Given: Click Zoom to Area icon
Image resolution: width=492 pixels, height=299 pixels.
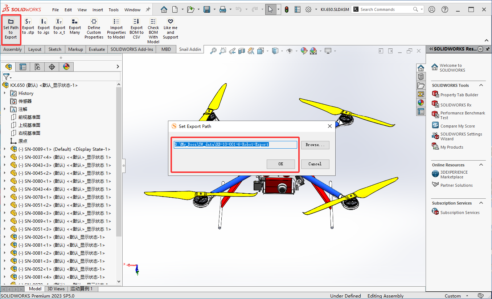Looking at the screenshot, I should [x=223, y=51].
